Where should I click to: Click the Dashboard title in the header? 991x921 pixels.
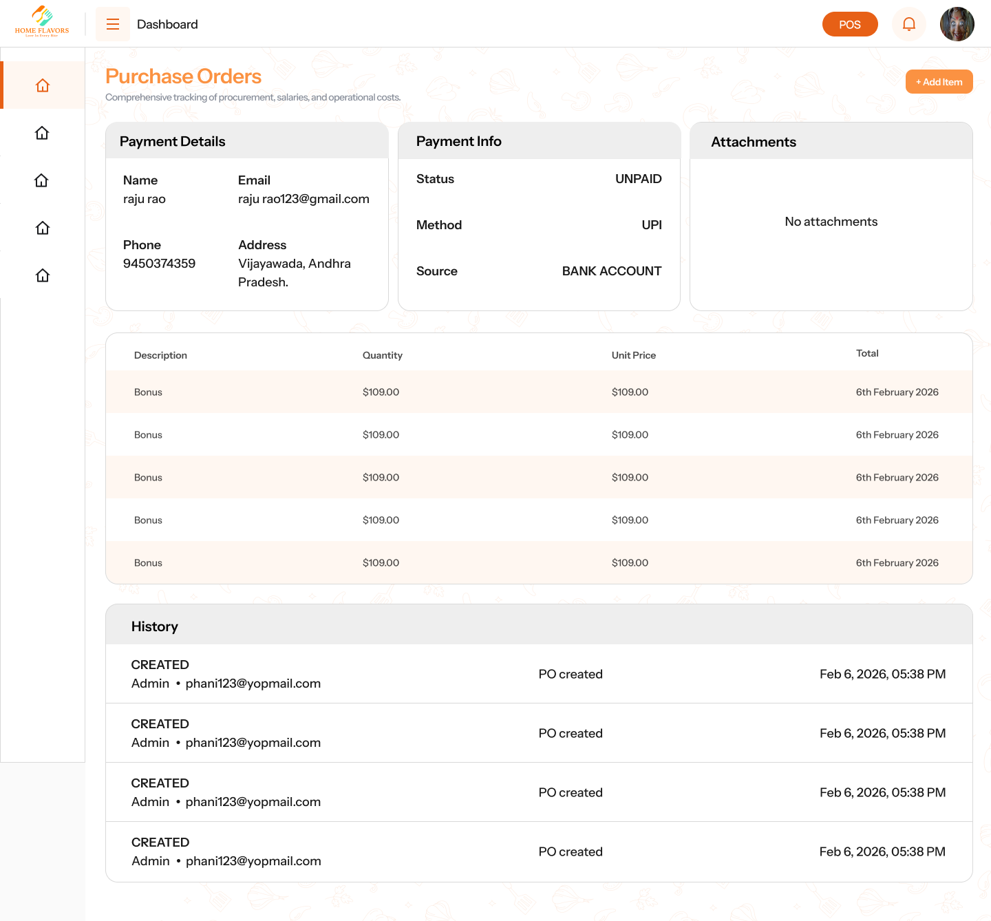coord(167,24)
